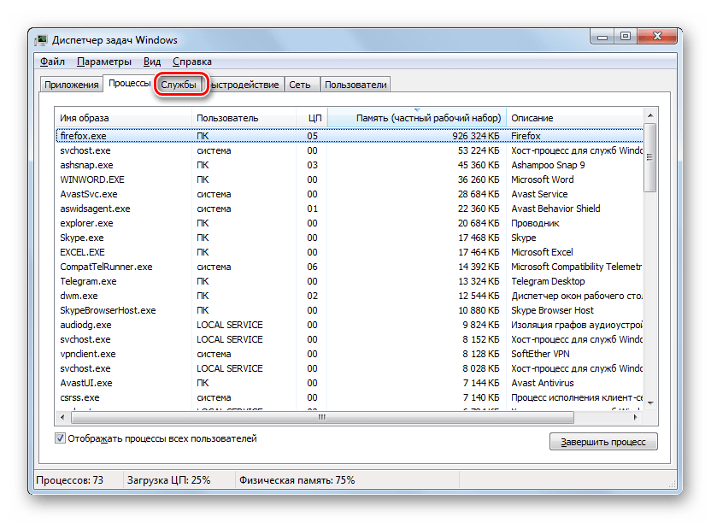This screenshot has width=711, height=523.
Task: Select the AvastUI.exe process
Action: click(350, 383)
